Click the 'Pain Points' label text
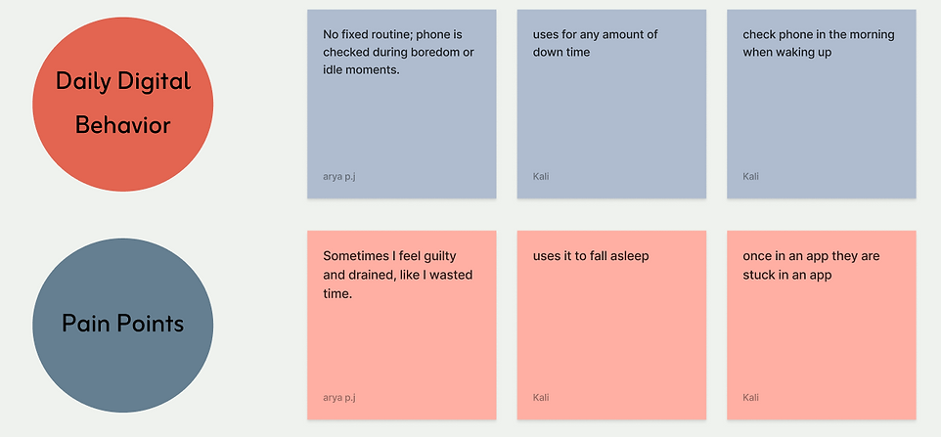The width and height of the screenshot is (941, 437). (x=123, y=324)
